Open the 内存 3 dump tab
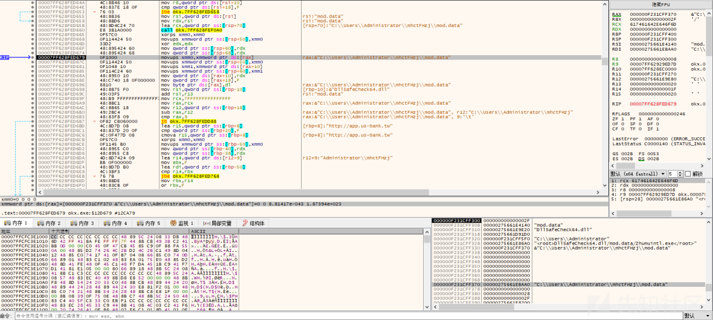This screenshot has width=713, height=320. click(83, 223)
